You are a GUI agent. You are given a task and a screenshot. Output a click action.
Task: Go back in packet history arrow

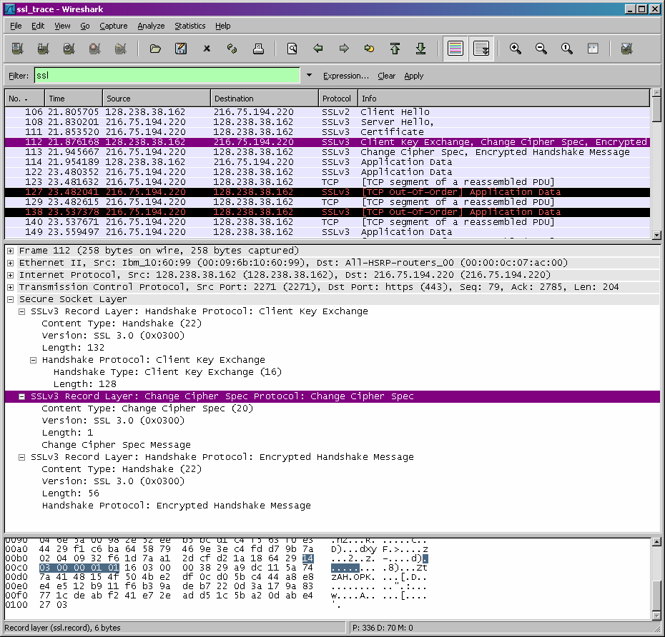318,49
